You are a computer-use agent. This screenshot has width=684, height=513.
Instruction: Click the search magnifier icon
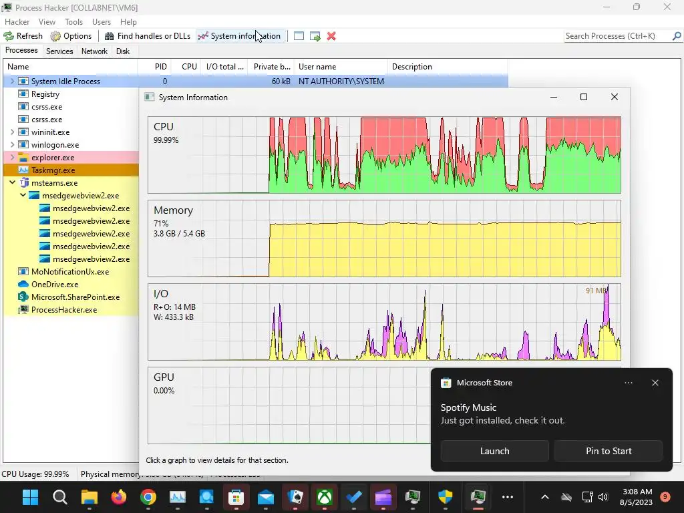click(x=677, y=36)
